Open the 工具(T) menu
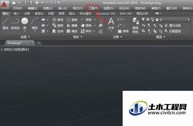193x126 pixels. (93, 8)
